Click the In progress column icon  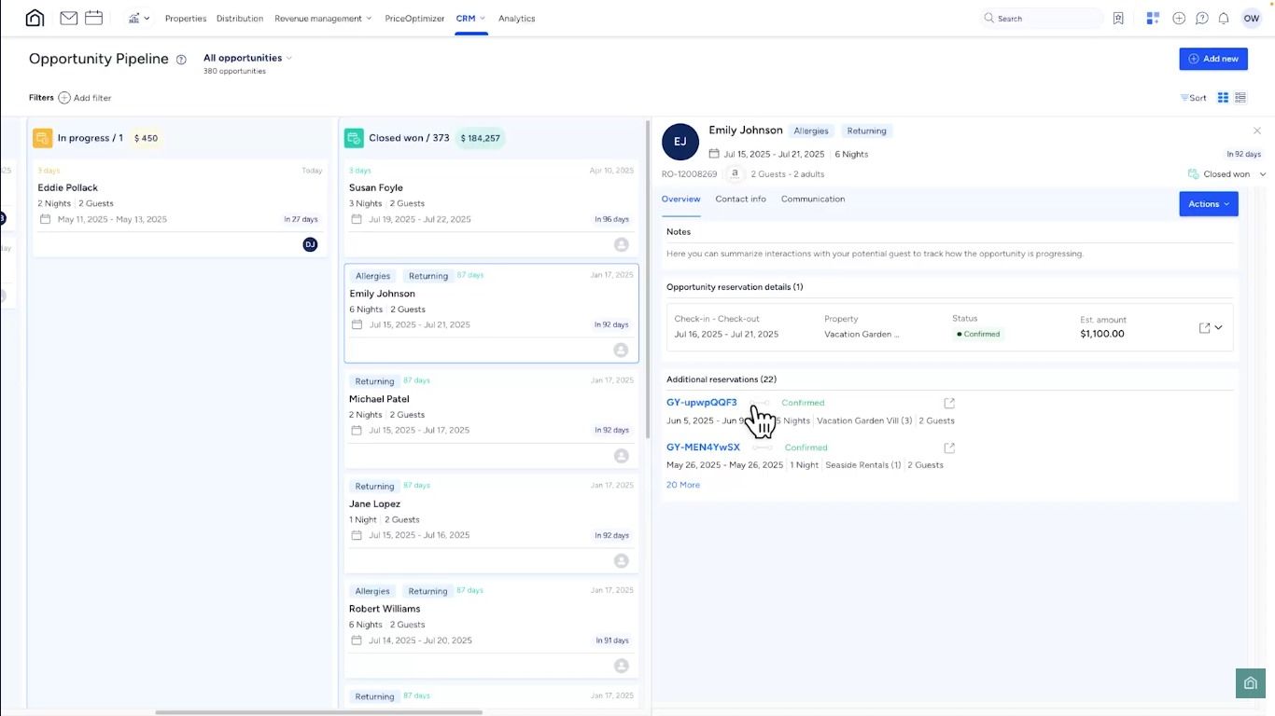(x=42, y=138)
